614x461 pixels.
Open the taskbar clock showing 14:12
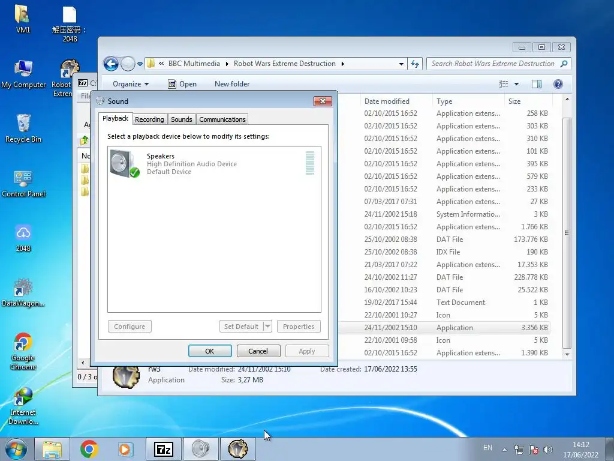(x=580, y=450)
